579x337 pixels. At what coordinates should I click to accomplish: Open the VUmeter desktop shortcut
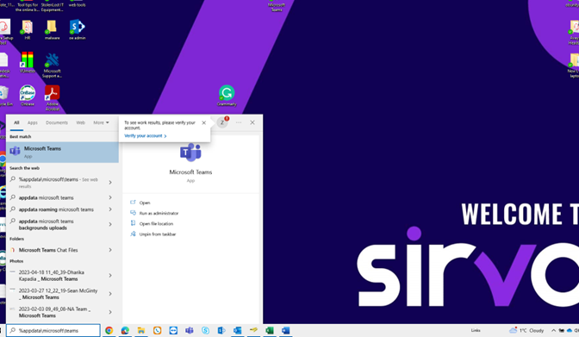[28, 62]
